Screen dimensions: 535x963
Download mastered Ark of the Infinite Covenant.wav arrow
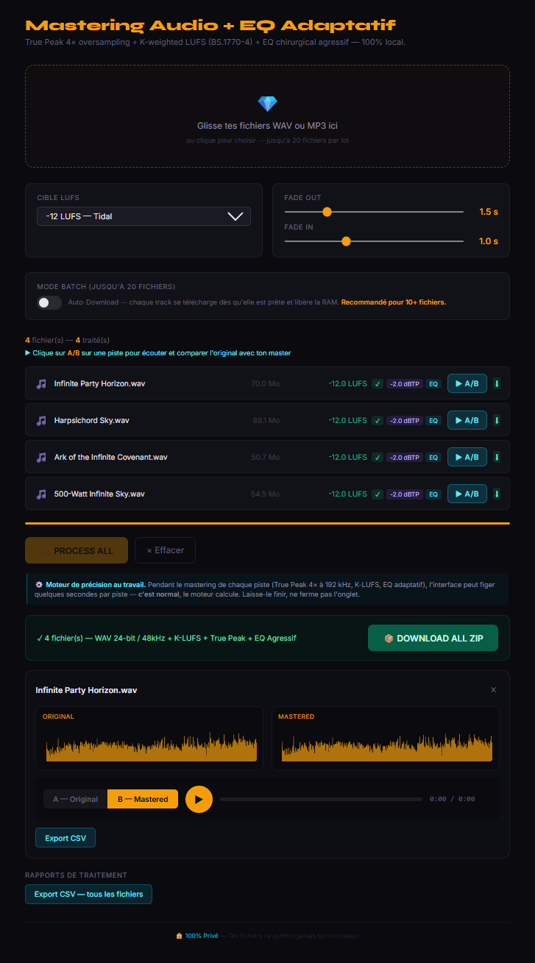(x=496, y=457)
